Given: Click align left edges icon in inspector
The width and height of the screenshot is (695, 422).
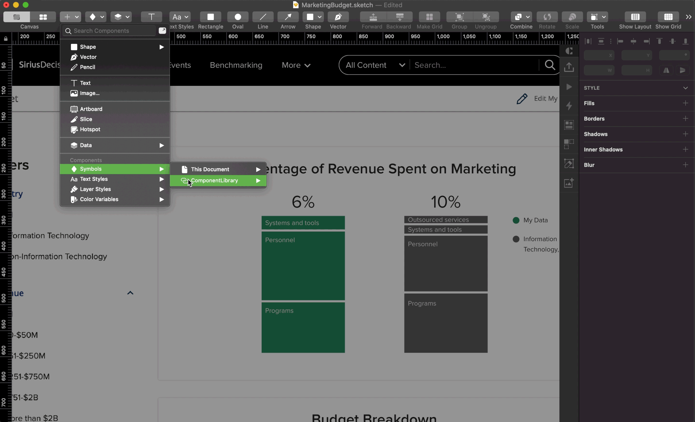Looking at the screenshot, I should pos(620,41).
